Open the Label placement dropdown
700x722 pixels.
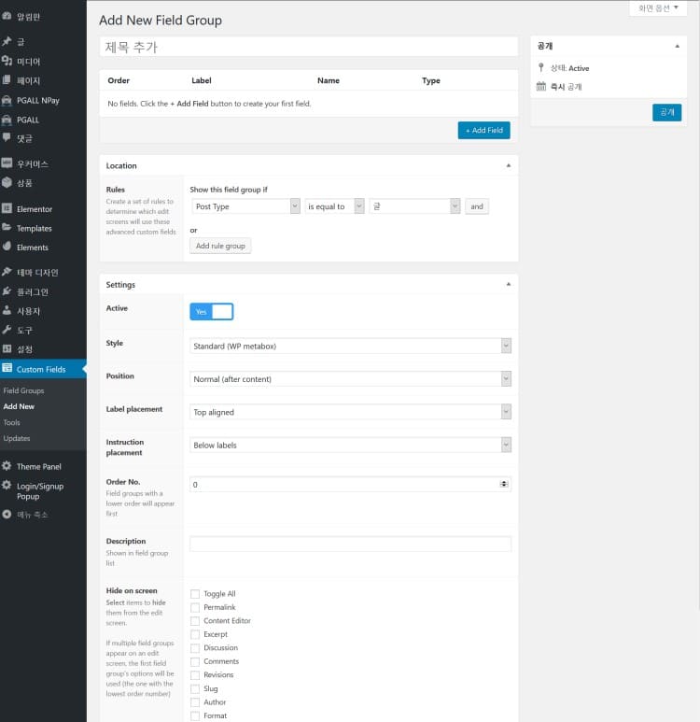[350, 412]
